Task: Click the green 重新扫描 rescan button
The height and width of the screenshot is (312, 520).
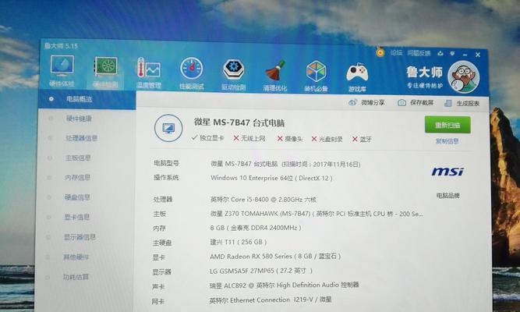Action: click(447, 125)
